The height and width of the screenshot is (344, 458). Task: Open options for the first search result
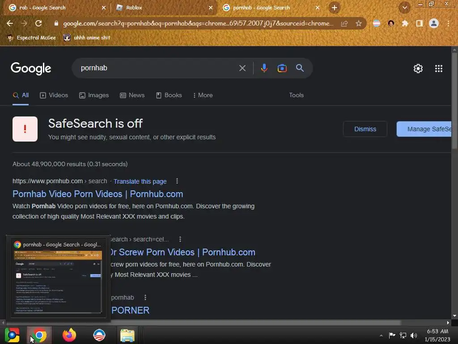(x=177, y=181)
